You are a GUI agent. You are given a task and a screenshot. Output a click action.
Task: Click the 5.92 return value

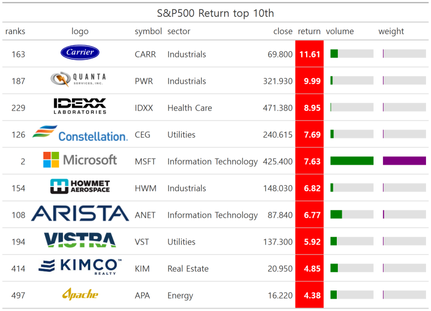(312, 242)
